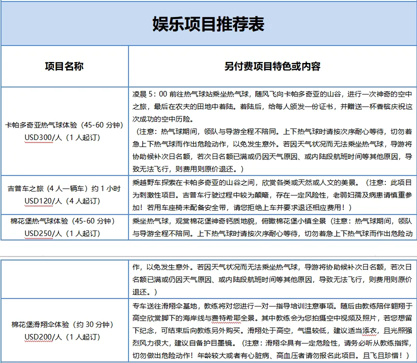
Task: Select the 卡帕多奇亚热气球体验（45-60分钟）cell text
Action: [64, 125]
